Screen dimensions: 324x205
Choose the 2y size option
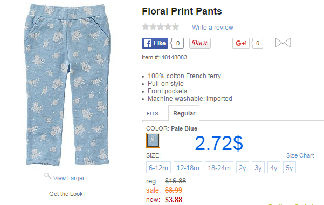coord(243,167)
